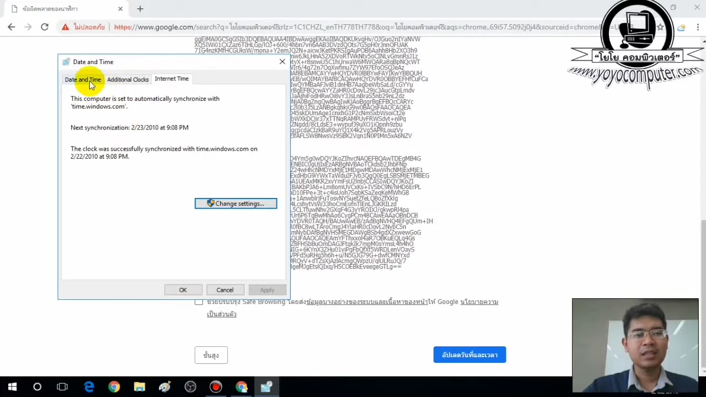Image resolution: width=706 pixels, height=397 pixels.
Task: Open Task View
Action: pos(62,387)
